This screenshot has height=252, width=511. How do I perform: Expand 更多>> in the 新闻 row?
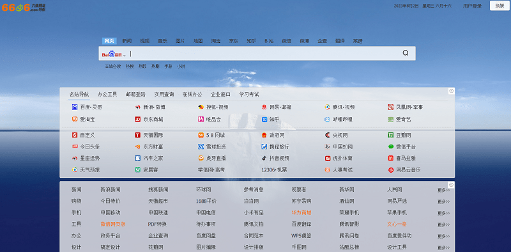click(x=443, y=190)
